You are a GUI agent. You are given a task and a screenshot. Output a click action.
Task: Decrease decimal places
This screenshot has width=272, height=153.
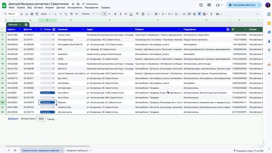coord(66,14)
